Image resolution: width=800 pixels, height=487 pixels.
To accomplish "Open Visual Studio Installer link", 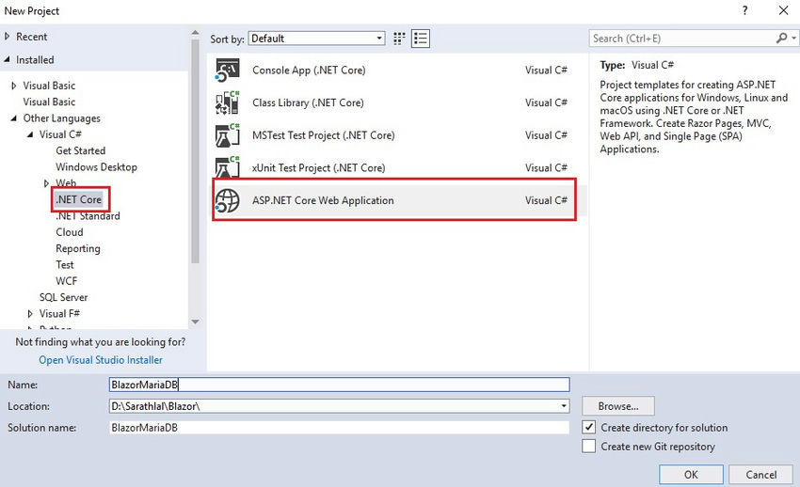I will click(101, 360).
